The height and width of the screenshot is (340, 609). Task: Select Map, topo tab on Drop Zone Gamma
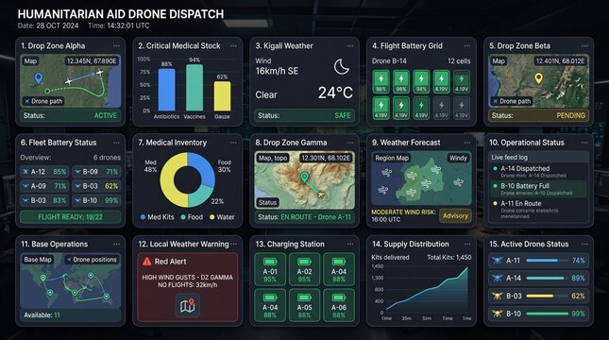pos(273,158)
